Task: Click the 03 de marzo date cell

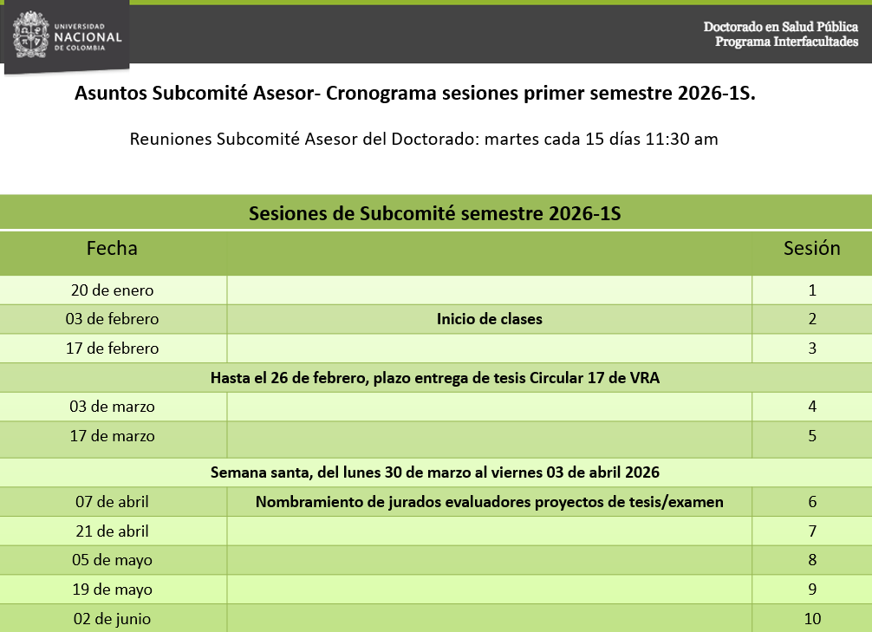Action: pos(112,407)
